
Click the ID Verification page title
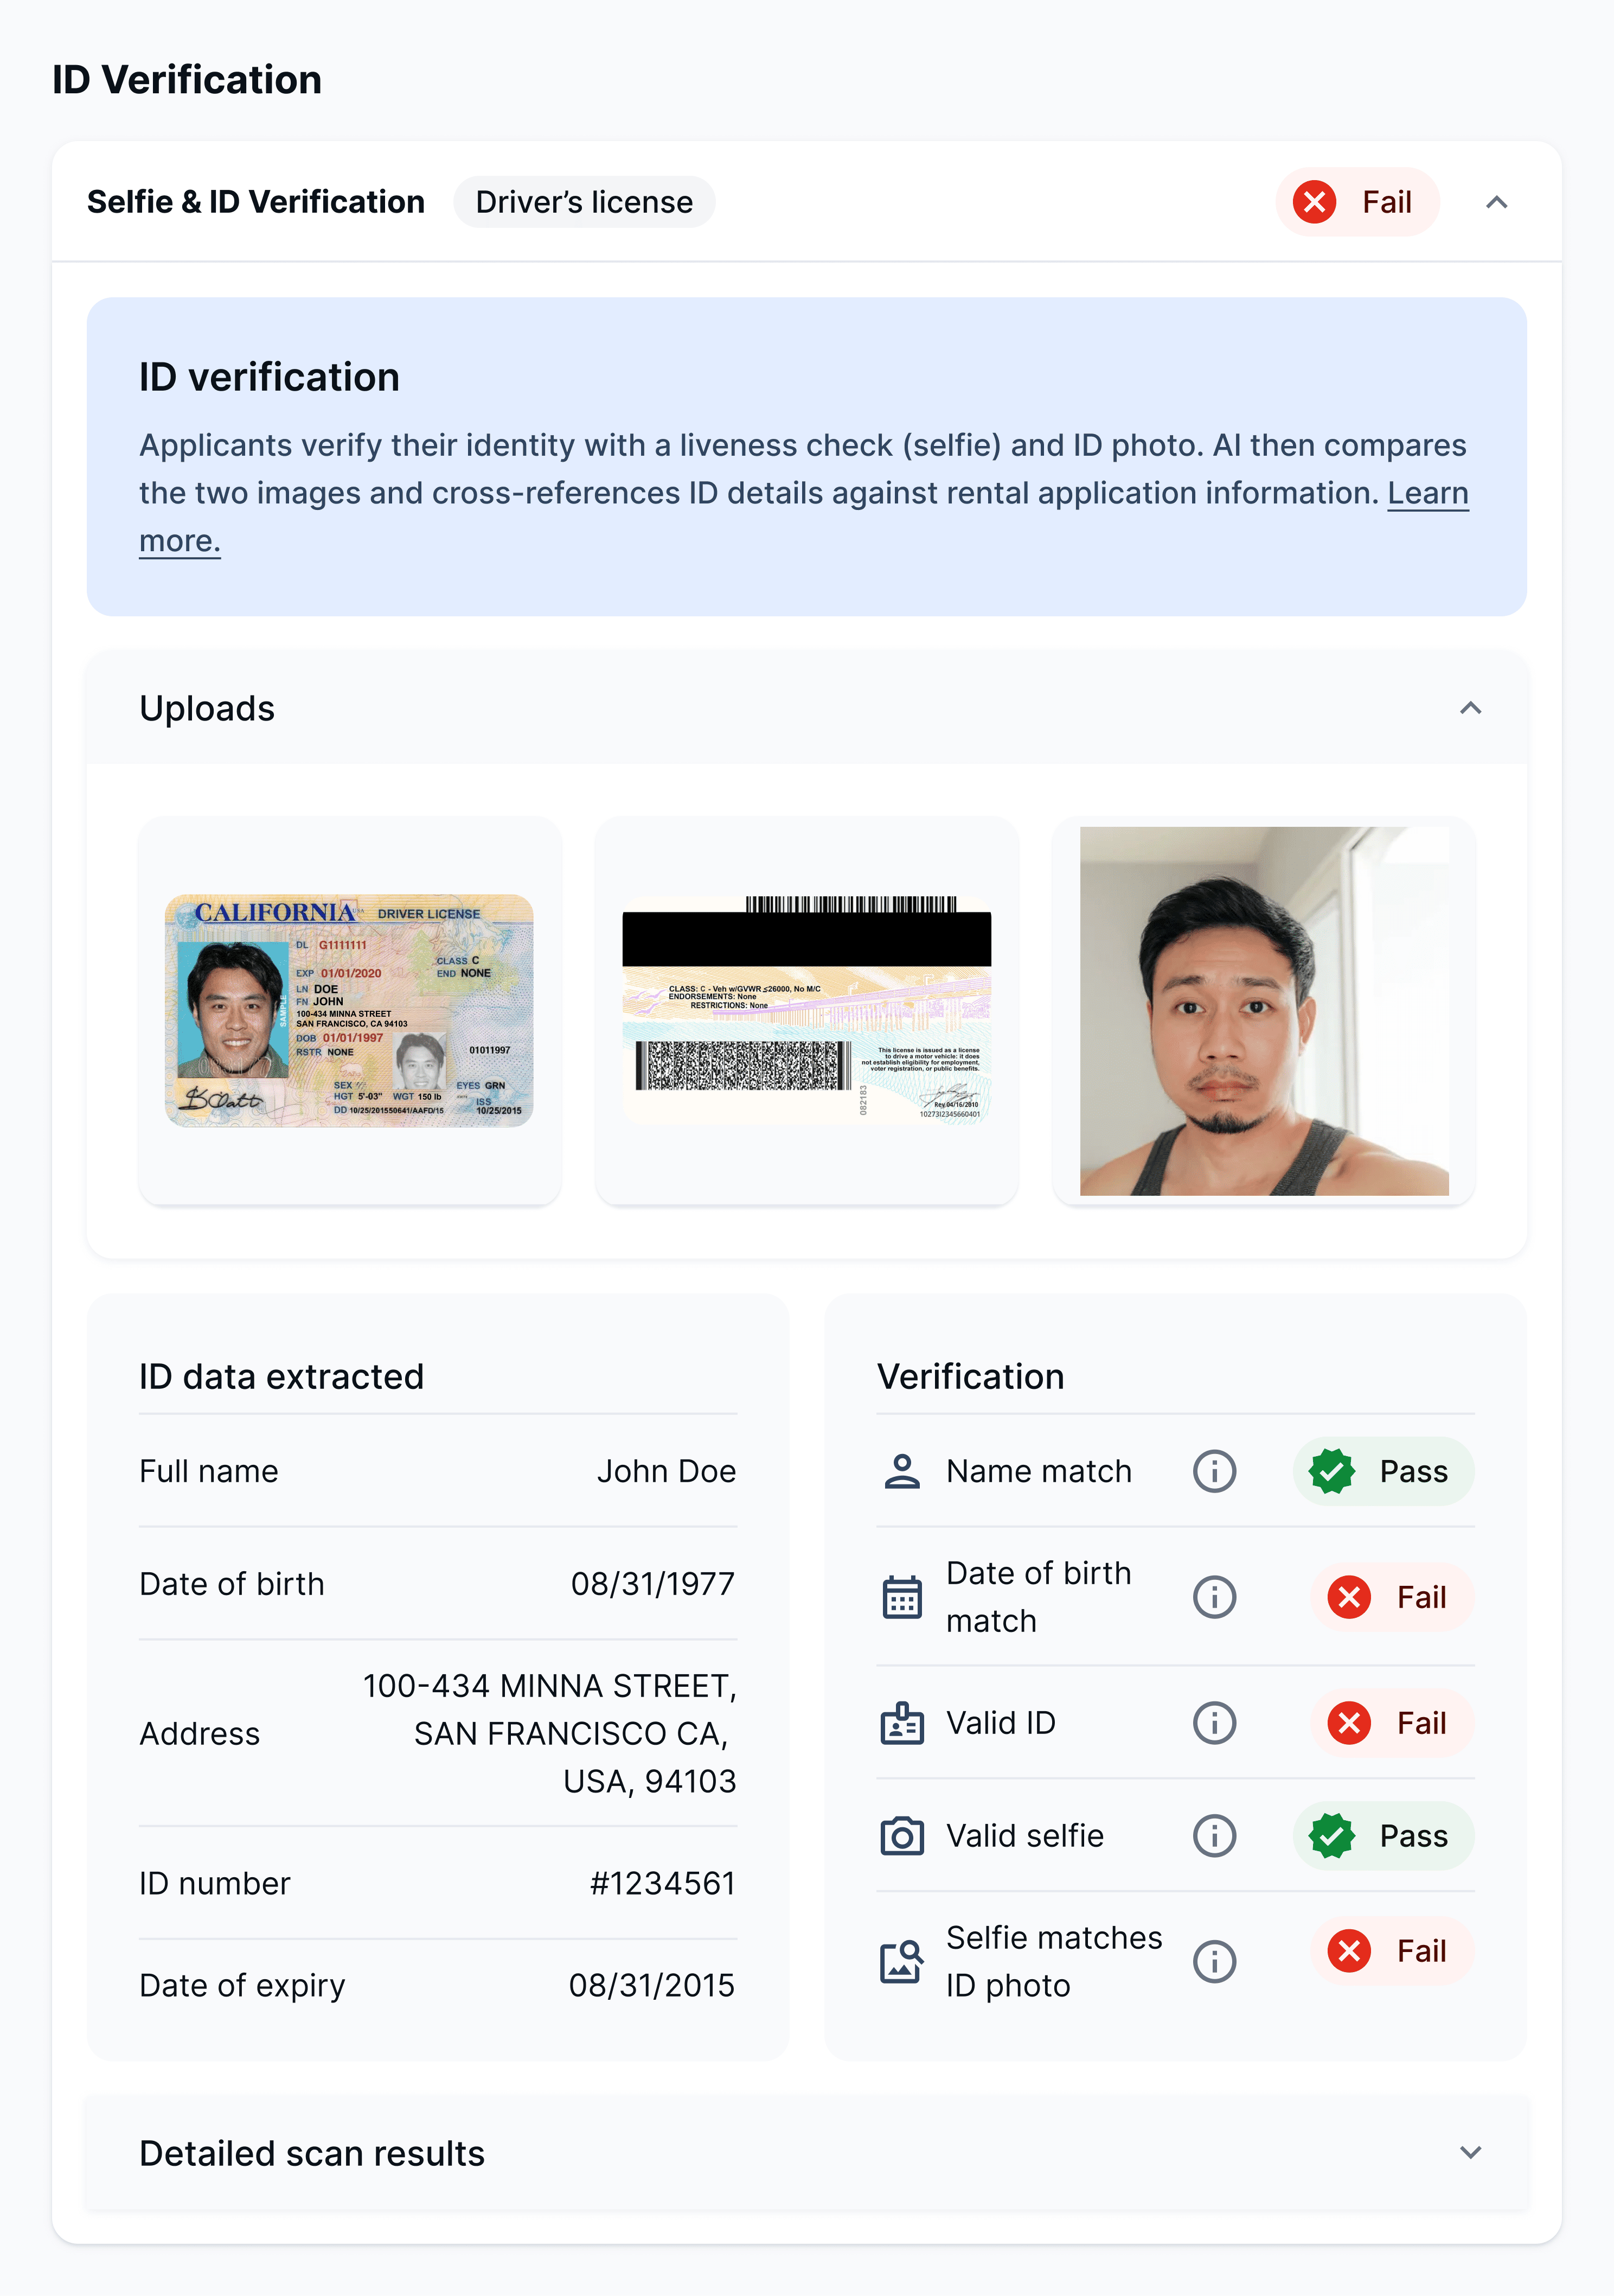click(187, 80)
